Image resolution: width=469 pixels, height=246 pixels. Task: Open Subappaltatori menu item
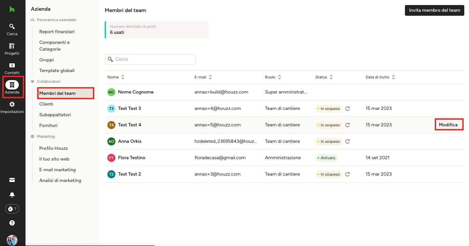(x=55, y=115)
